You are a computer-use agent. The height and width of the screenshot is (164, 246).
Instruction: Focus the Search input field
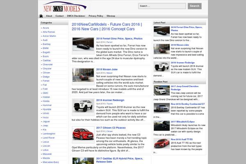point(162,6)
